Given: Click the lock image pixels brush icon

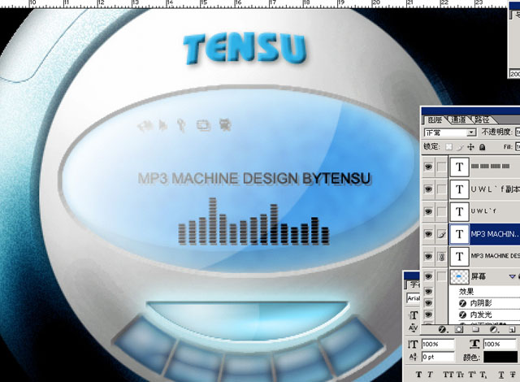Looking at the screenshot, I should pos(460,147).
